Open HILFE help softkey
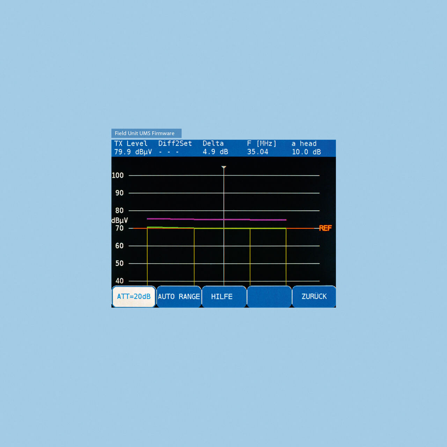Screen dimensions: 447x447 (224, 296)
